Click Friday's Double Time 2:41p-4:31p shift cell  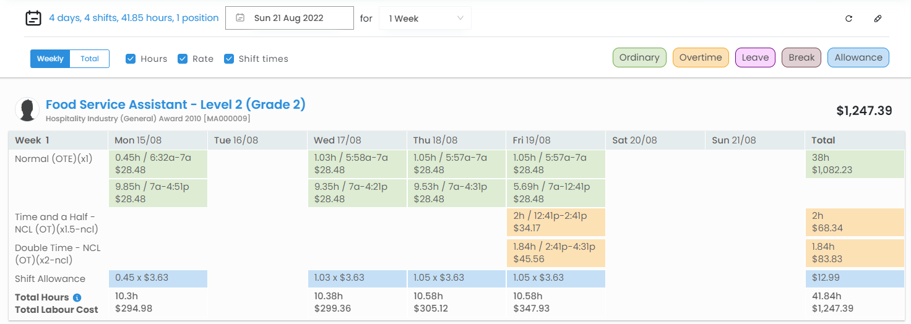click(x=555, y=253)
